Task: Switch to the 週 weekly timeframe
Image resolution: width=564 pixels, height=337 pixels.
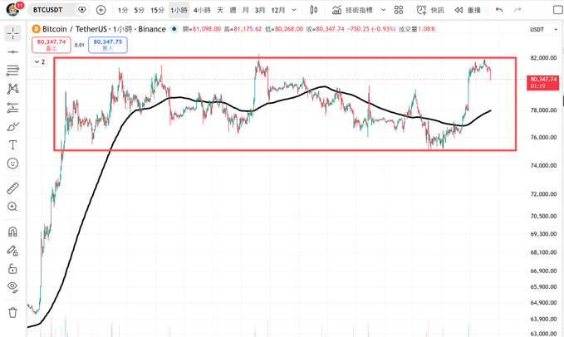Action: coord(233,10)
